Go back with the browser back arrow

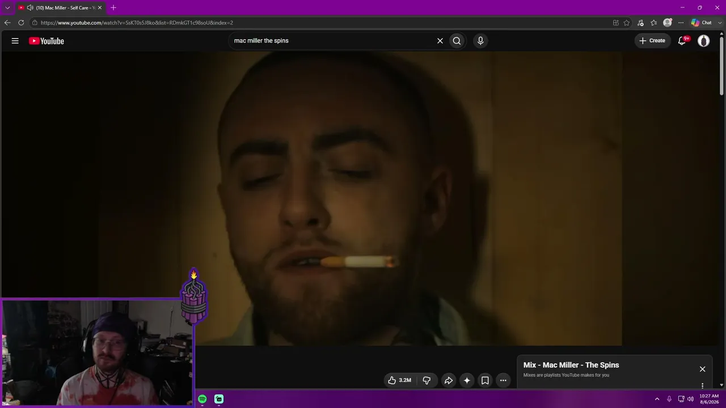point(7,23)
